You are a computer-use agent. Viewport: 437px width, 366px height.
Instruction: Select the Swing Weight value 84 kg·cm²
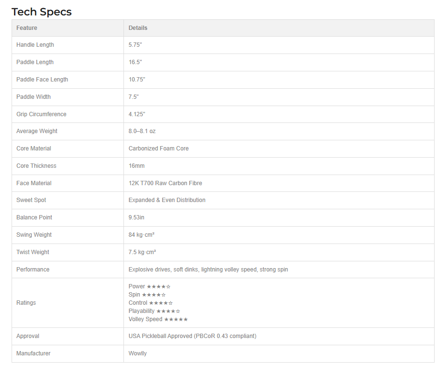coord(141,235)
